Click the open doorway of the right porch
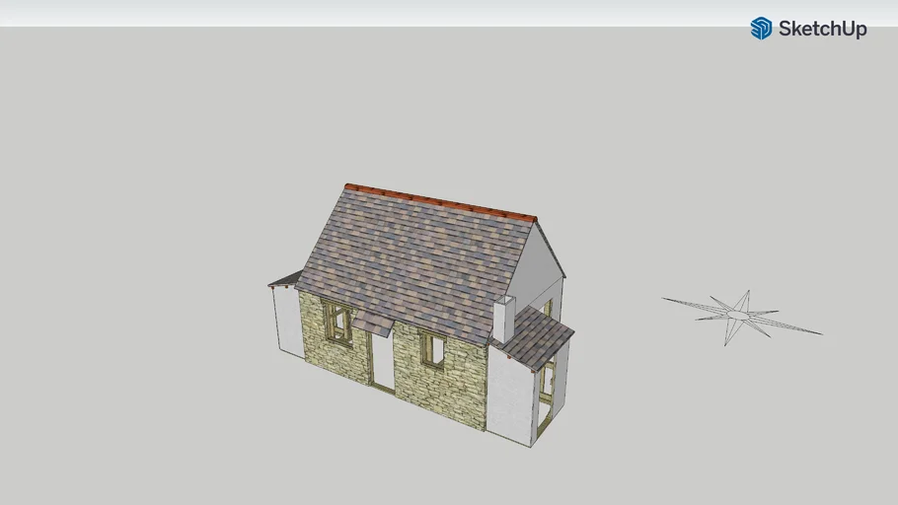 [x=546, y=397]
